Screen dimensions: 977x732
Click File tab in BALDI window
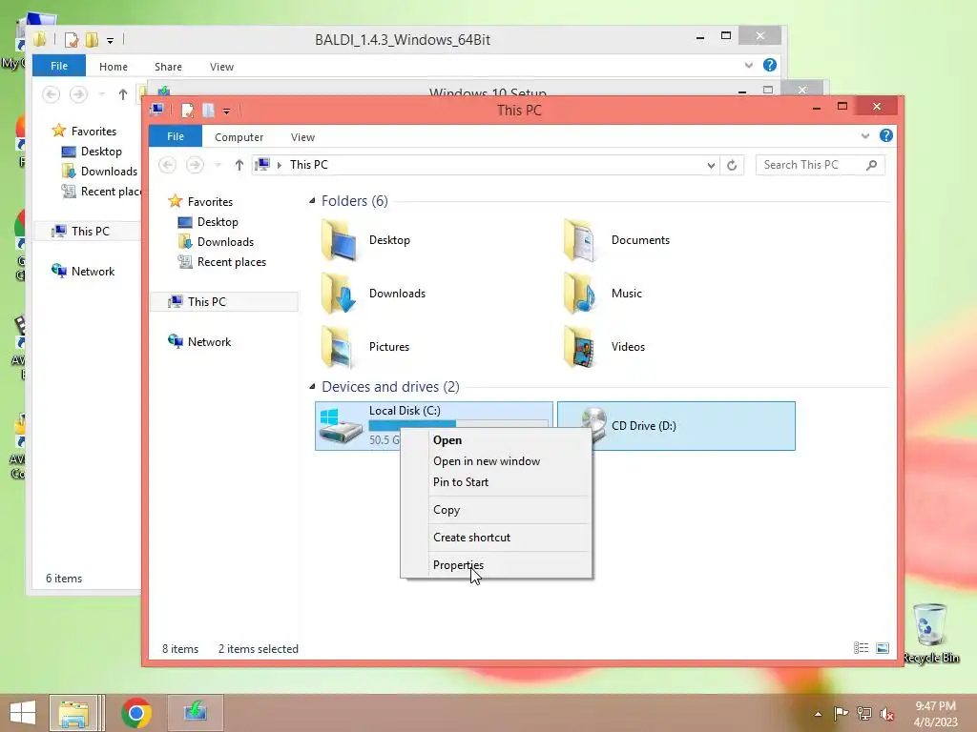59,66
